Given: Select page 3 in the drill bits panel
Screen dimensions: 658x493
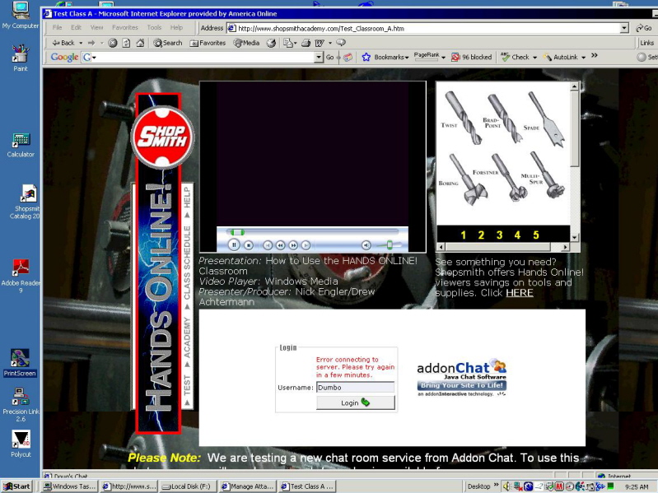Looking at the screenshot, I should coord(499,235).
